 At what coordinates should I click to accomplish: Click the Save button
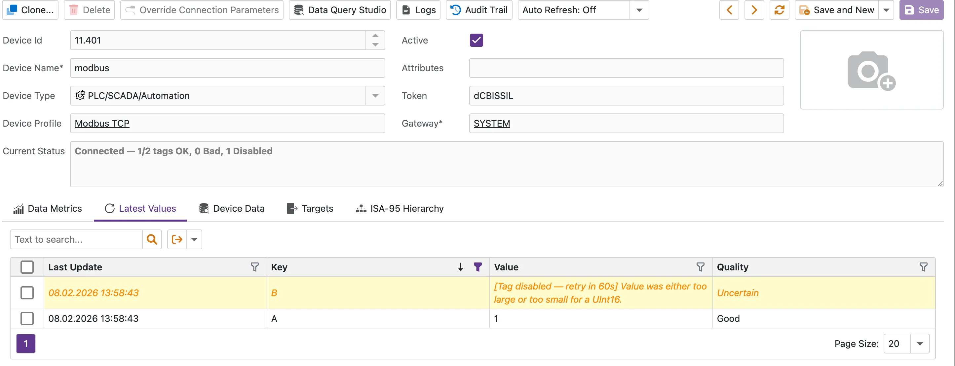[x=921, y=10]
